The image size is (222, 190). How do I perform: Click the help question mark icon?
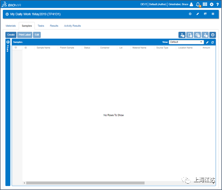[x=218, y=4]
